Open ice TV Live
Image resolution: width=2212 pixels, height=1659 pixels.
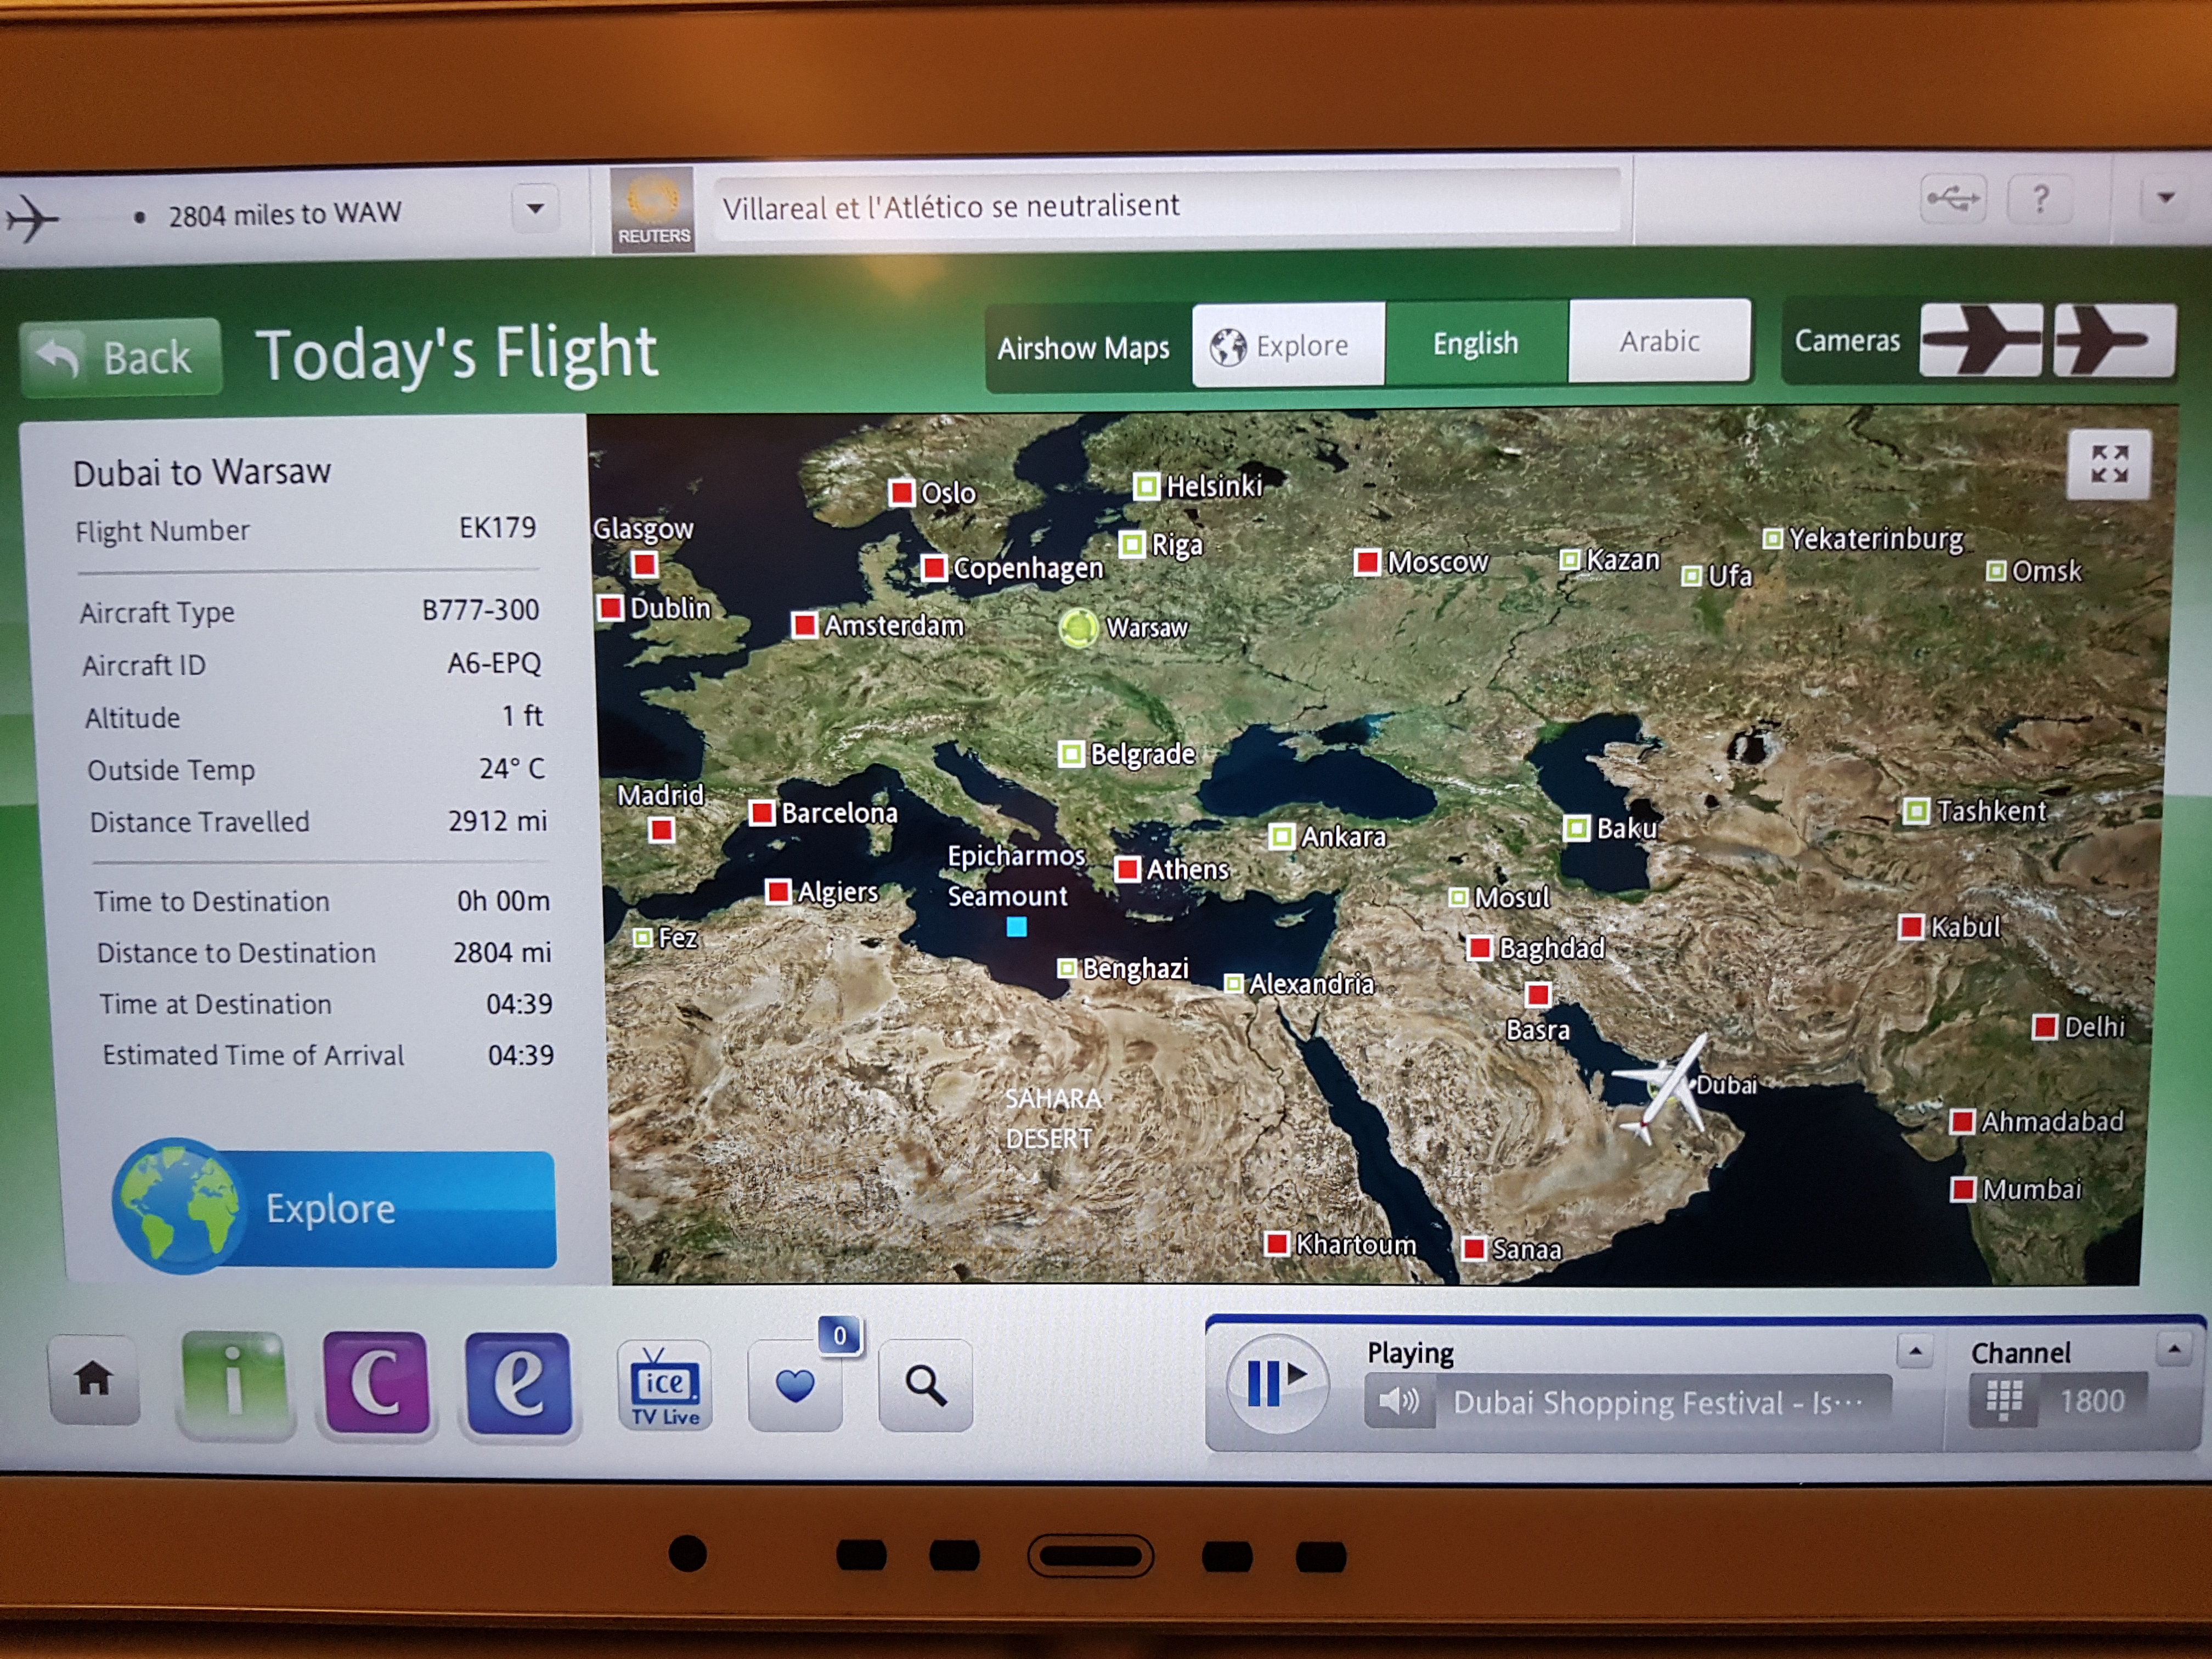point(665,1387)
